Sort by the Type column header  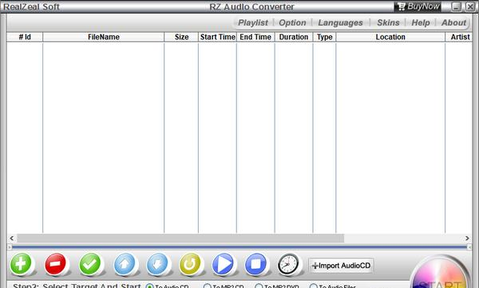click(324, 37)
